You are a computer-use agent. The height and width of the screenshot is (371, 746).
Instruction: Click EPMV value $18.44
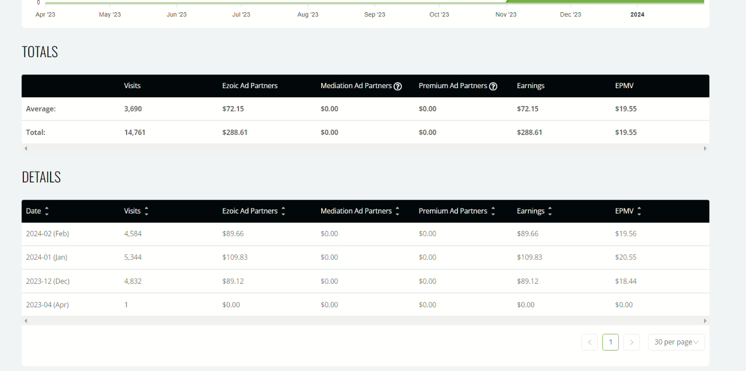point(626,281)
